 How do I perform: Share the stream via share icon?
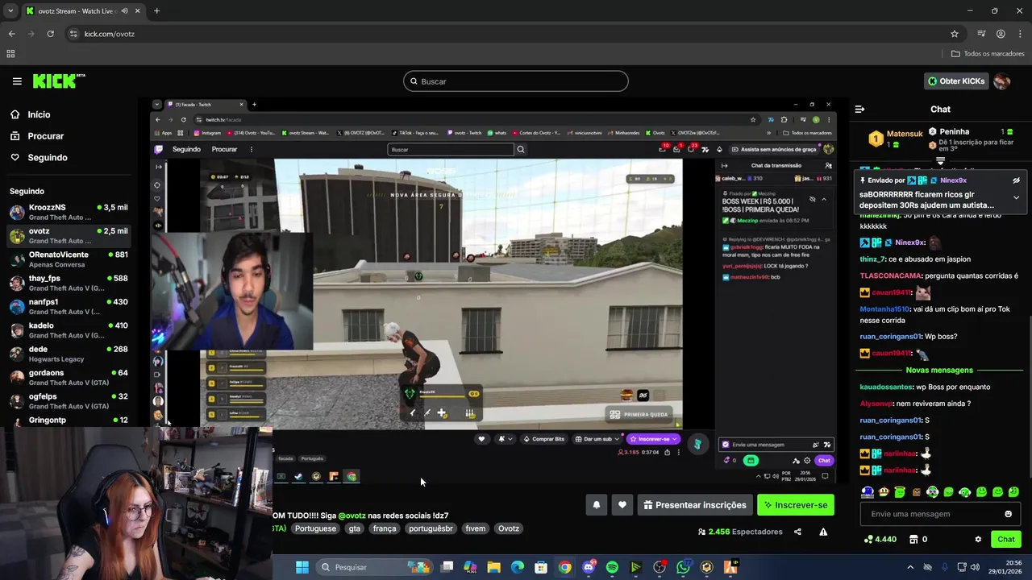tap(797, 532)
